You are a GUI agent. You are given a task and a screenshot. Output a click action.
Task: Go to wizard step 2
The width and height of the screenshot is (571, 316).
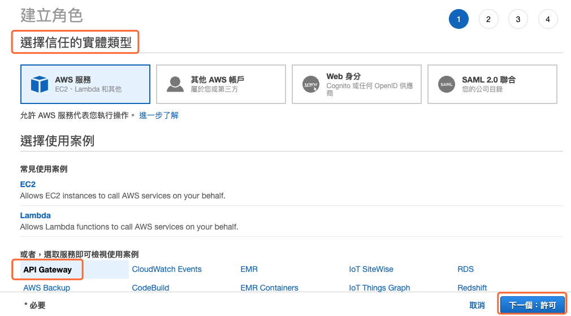(x=488, y=19)
